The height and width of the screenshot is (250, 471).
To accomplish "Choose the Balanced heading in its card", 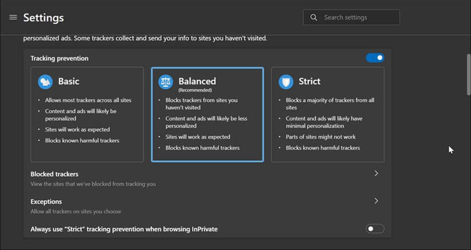I will 197,81.
